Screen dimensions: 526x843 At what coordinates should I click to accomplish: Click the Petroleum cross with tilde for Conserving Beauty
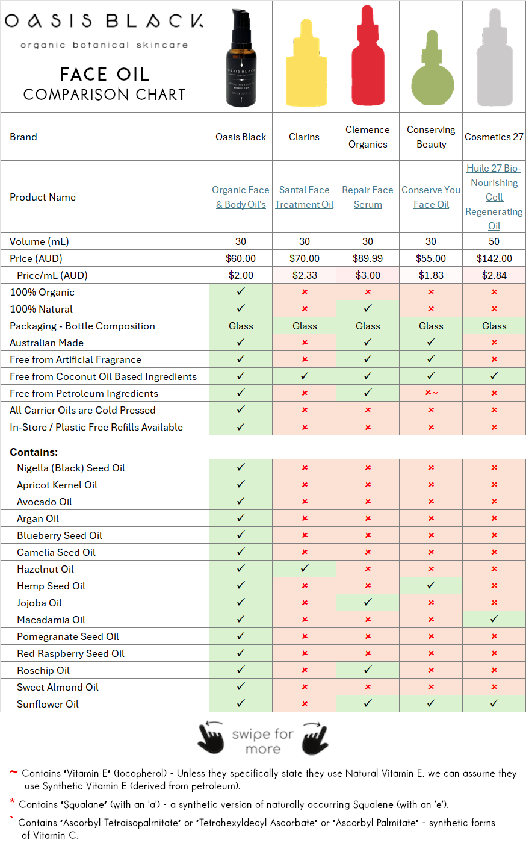click(x=431, y=393)
